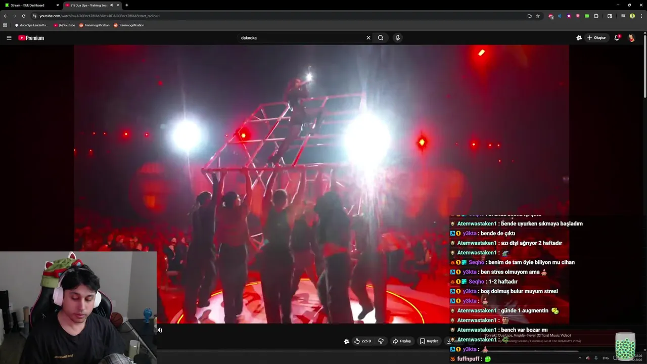Open the YouTube guide hamburger menu
The image size is (647, 364).
coord(9,38)
